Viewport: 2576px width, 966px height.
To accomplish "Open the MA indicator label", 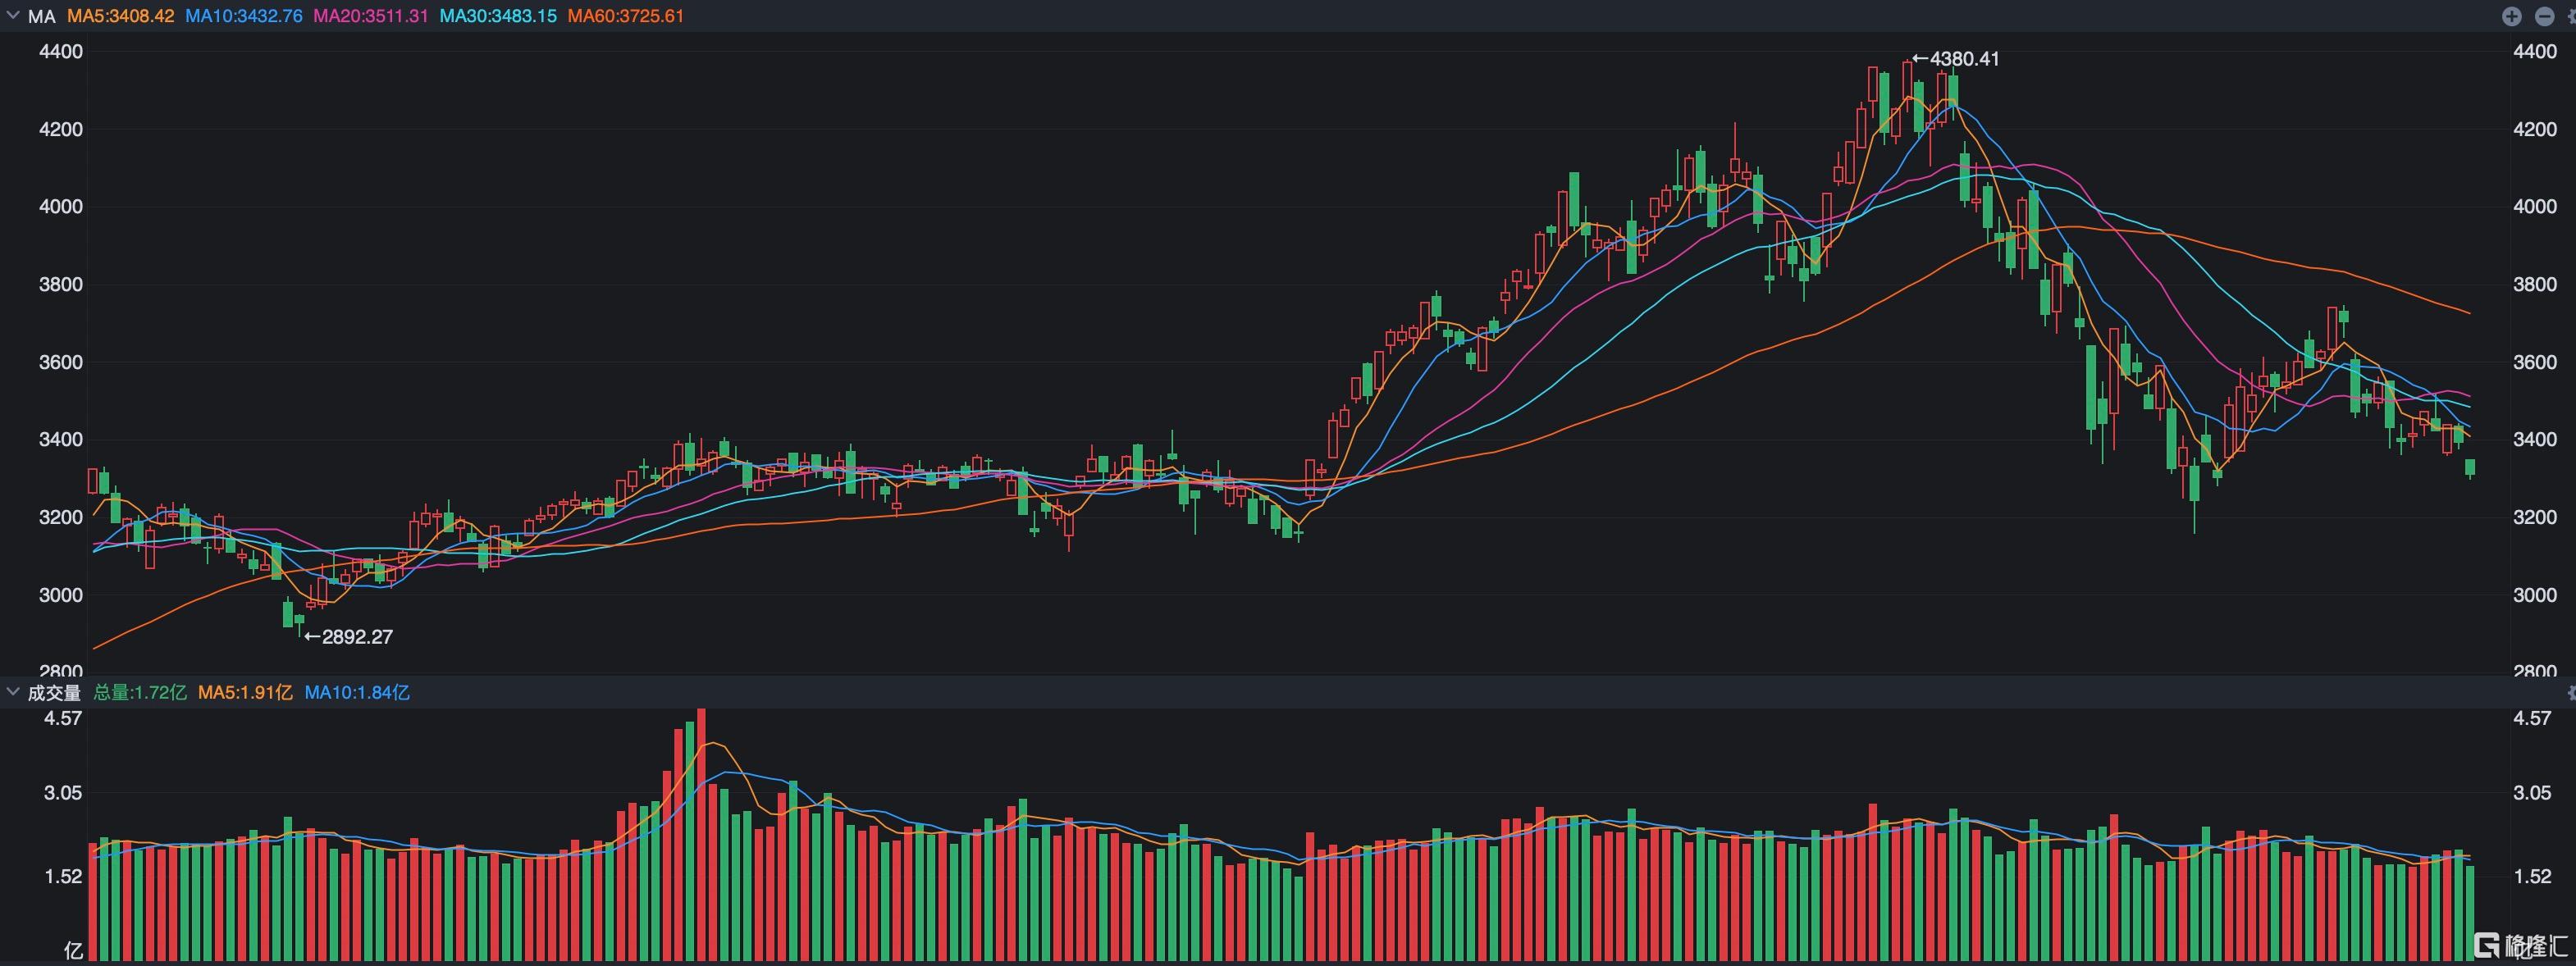I will [42, 16].
